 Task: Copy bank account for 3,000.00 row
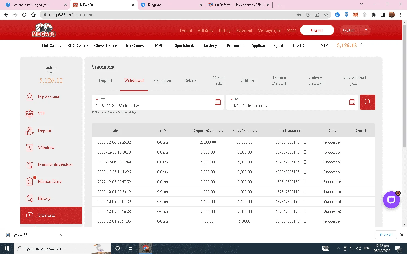(x=305, y=152)
